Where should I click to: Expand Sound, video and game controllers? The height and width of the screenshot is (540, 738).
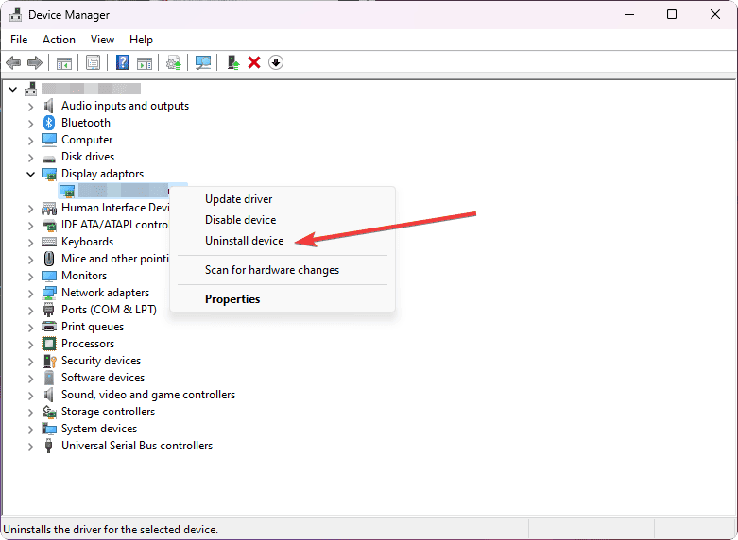30,396
